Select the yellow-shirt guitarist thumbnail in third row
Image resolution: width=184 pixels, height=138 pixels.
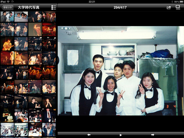tap(7, 44)
